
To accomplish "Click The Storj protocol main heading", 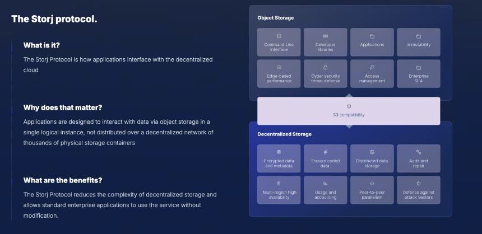I will (x=54, y=19).
